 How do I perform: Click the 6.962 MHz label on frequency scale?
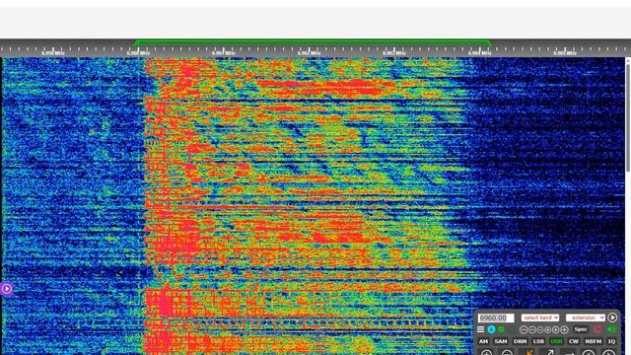coord(309,53)
